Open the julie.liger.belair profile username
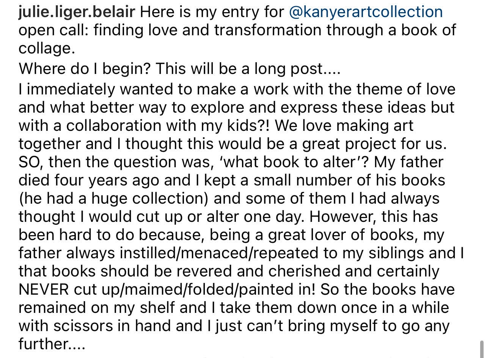Screen dimensions: 487x358 (x=77, y=12)
